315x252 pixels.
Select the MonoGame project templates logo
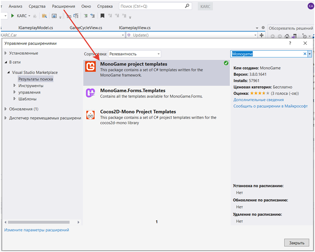tap(90, 67)
